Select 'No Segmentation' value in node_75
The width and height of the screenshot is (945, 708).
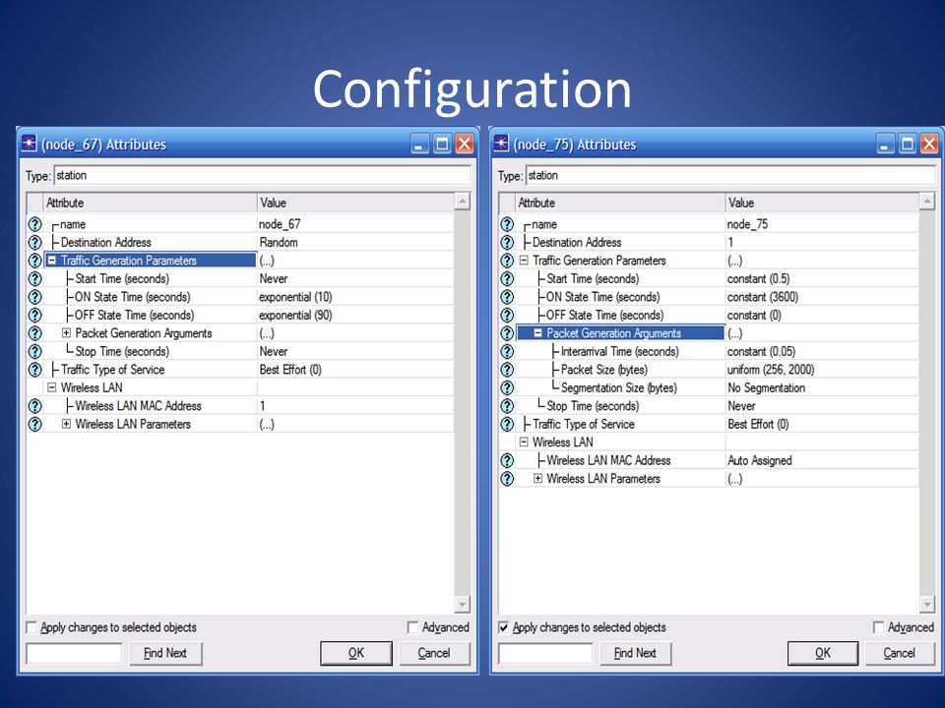tap(767, 387)
